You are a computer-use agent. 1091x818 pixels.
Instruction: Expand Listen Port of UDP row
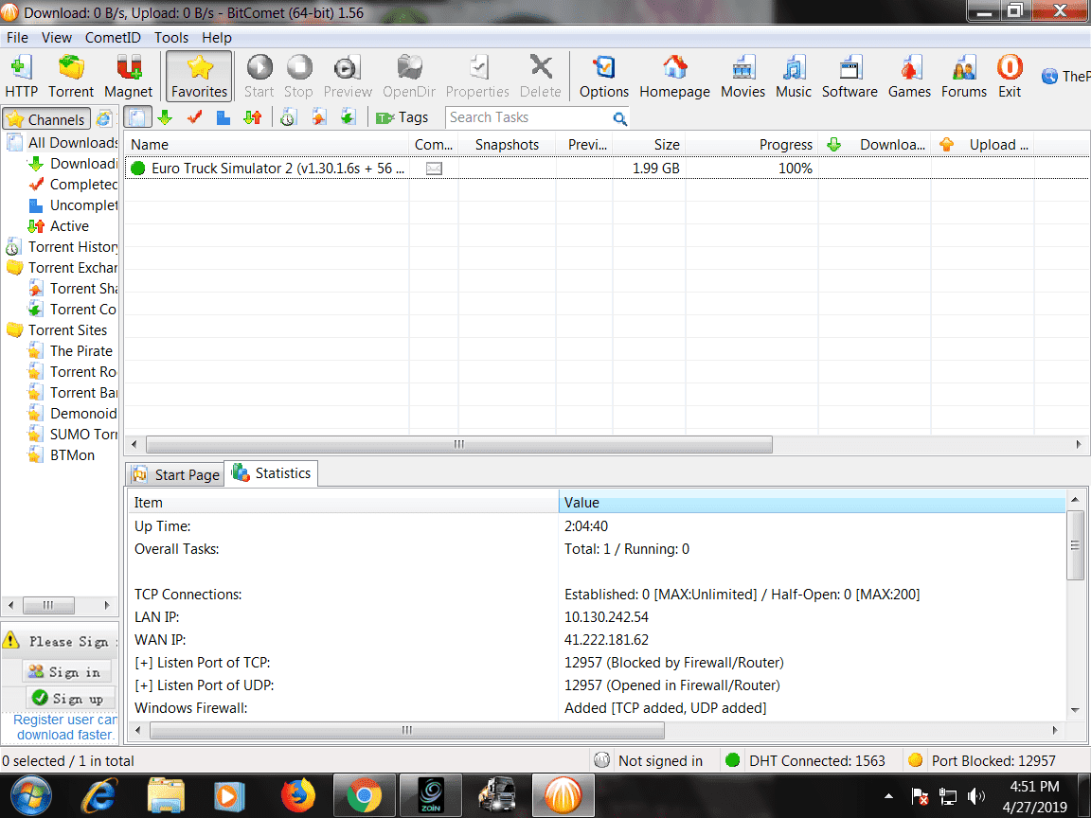204,685
